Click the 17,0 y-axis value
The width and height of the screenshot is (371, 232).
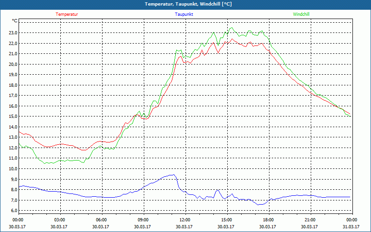13,96
